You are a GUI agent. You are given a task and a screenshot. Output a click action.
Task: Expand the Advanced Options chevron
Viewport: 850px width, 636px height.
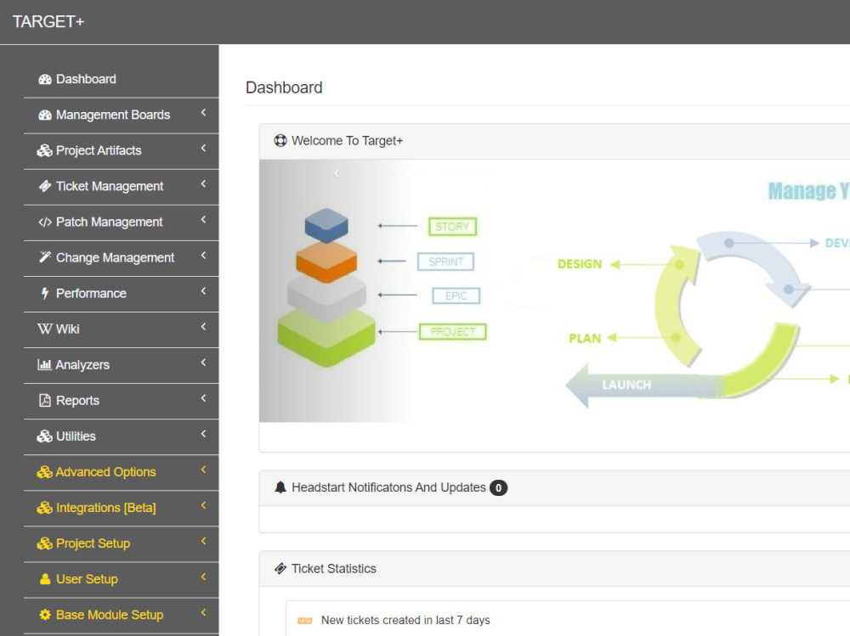coord(204,470)
